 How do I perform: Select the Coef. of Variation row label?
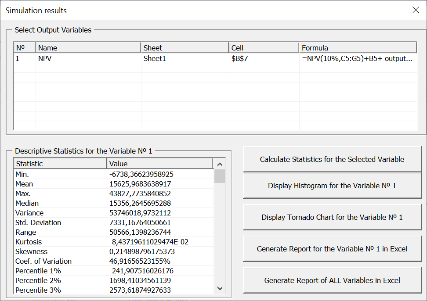point(43,262)
